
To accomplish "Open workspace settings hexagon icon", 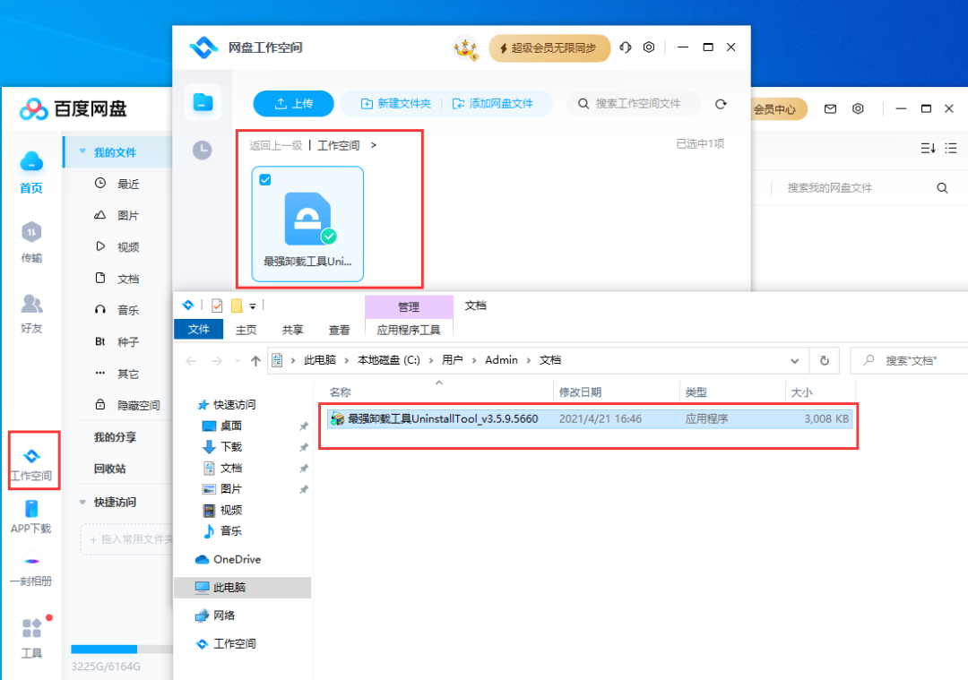I will point(649,47).
